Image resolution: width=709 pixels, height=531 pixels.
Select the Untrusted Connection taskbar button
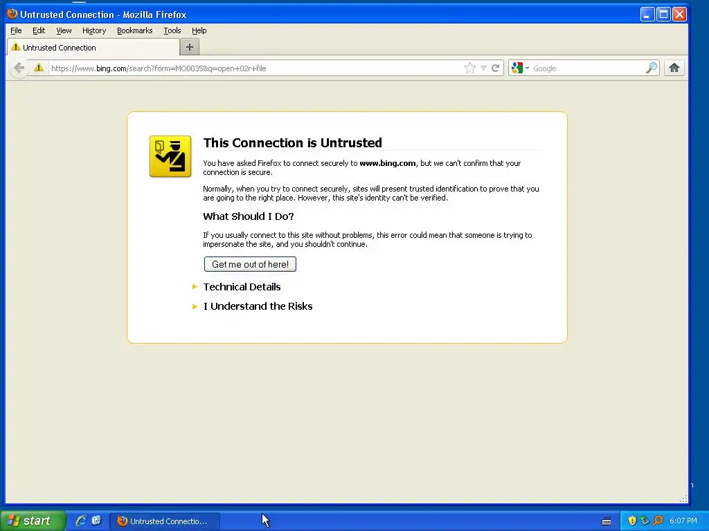[x=165, y=521]
